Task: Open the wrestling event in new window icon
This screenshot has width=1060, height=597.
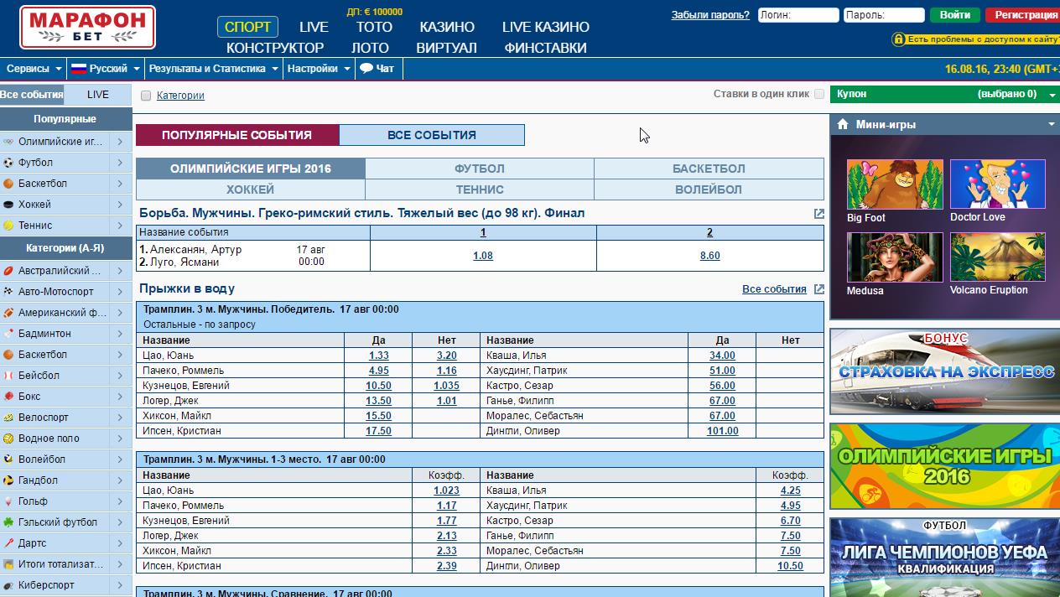Action: click(x=819, y=214)
